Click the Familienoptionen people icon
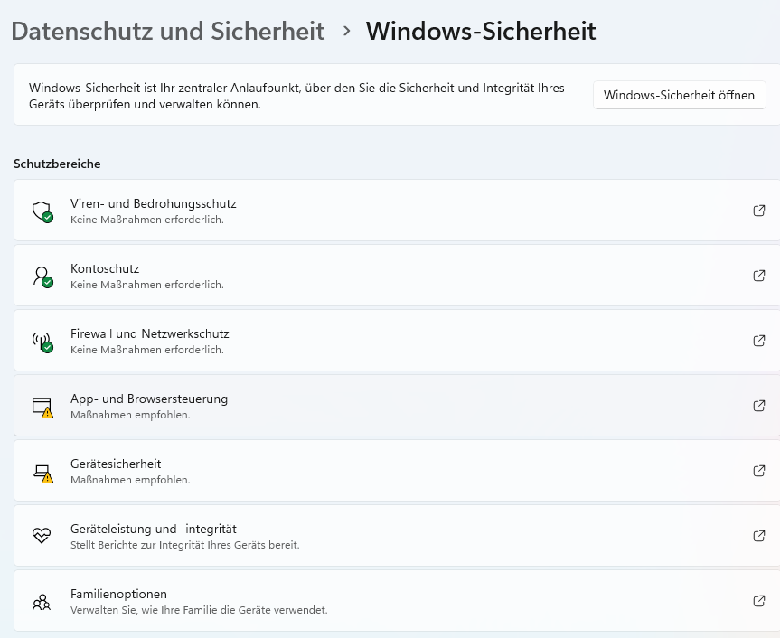This screenshot has width=780, height=638. click(x=42, y=601)
